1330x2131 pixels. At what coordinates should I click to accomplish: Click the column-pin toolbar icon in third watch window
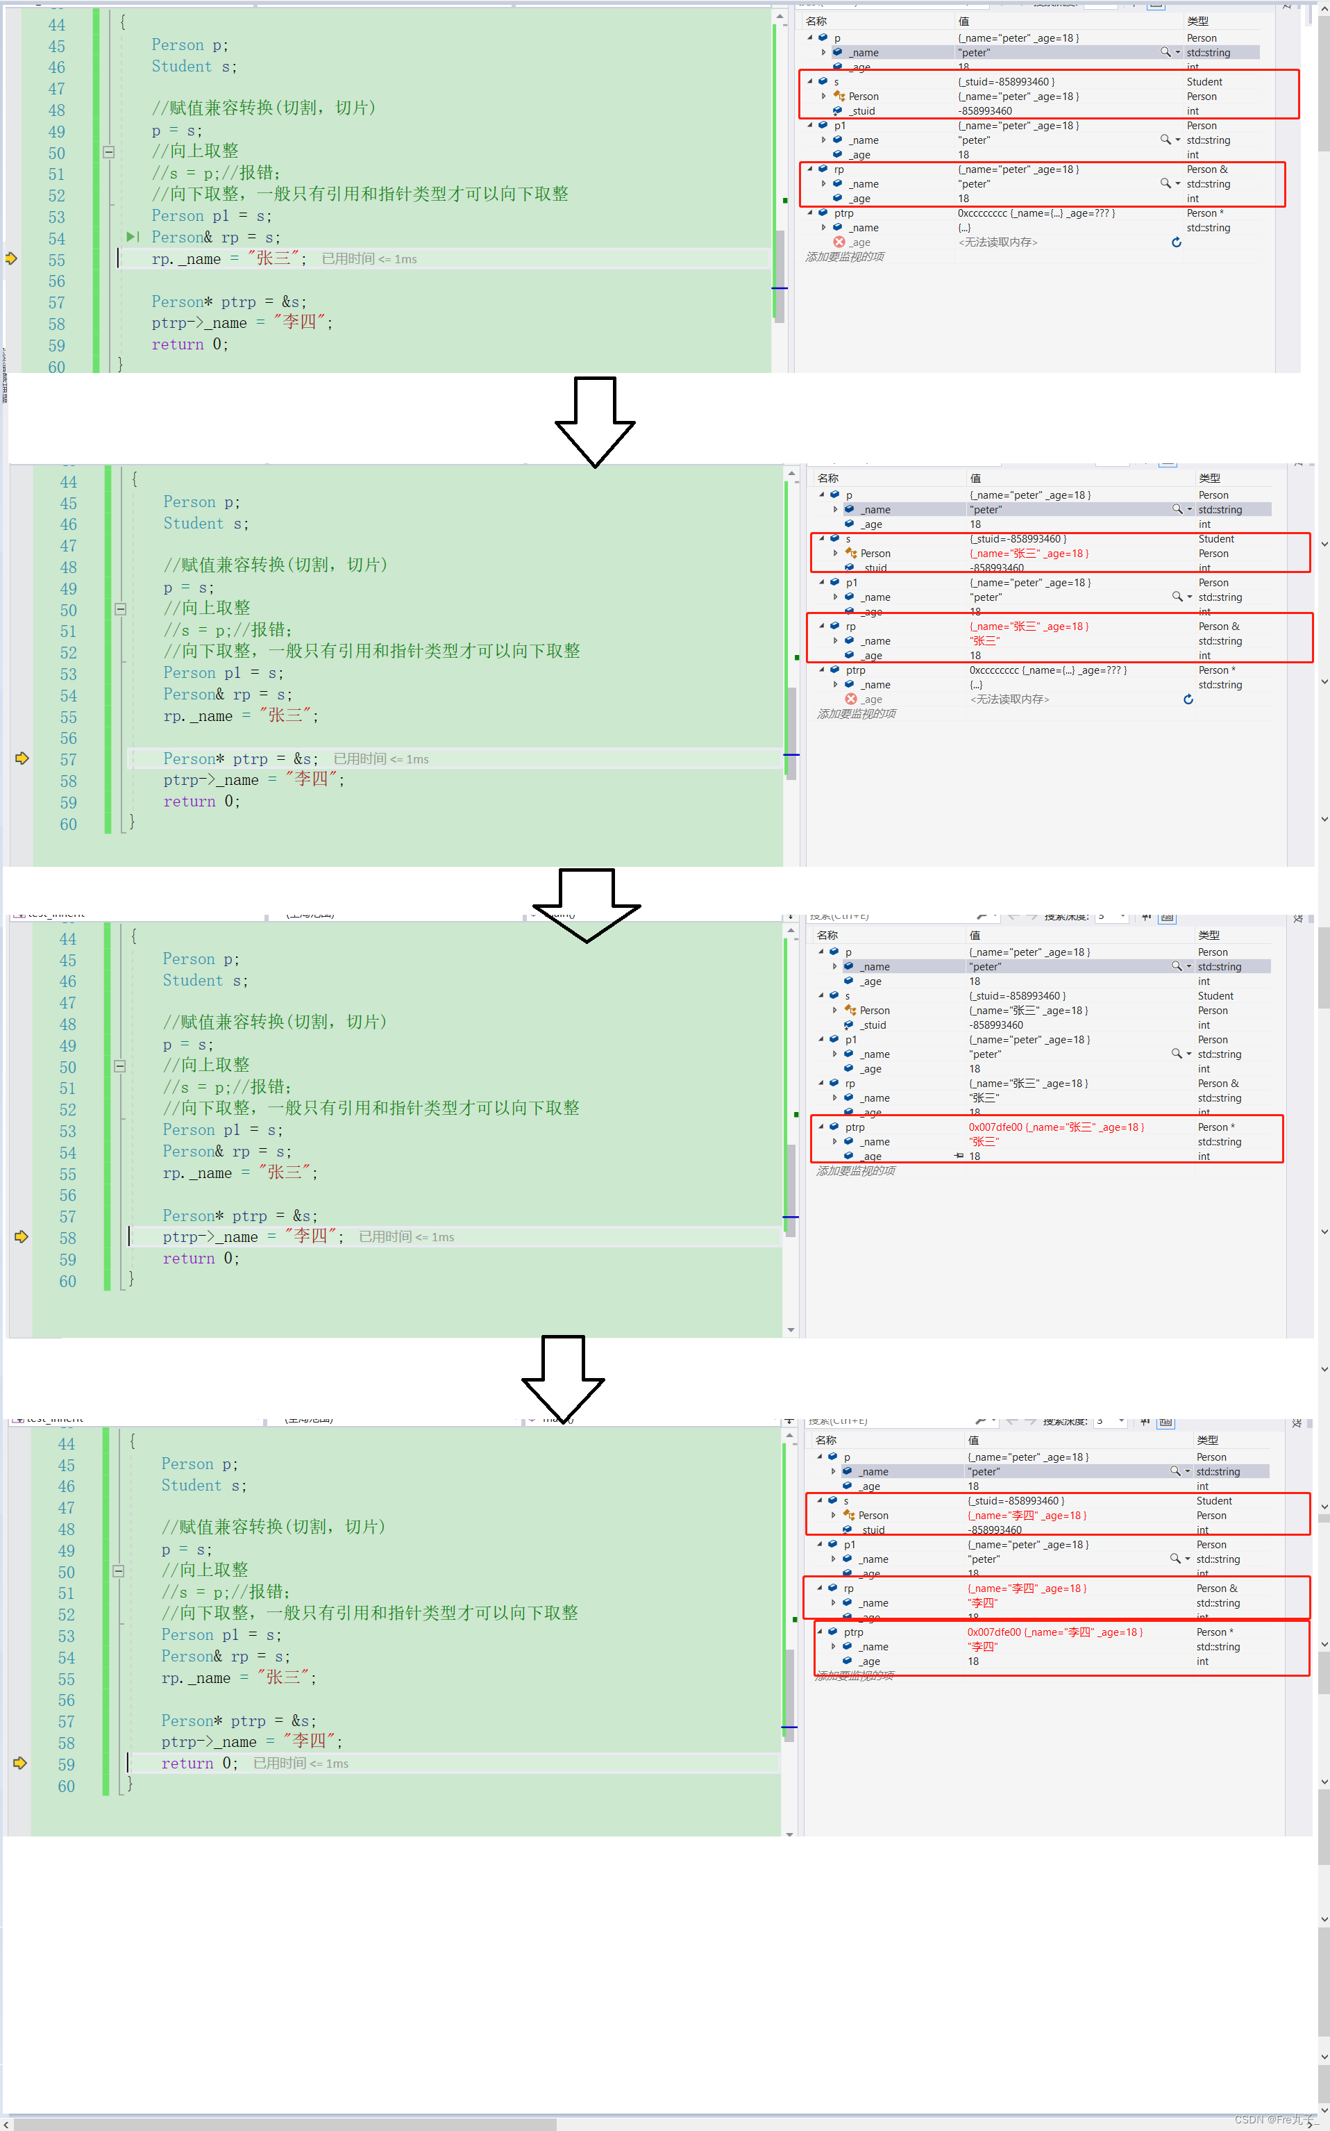(x=1146, y=916)
